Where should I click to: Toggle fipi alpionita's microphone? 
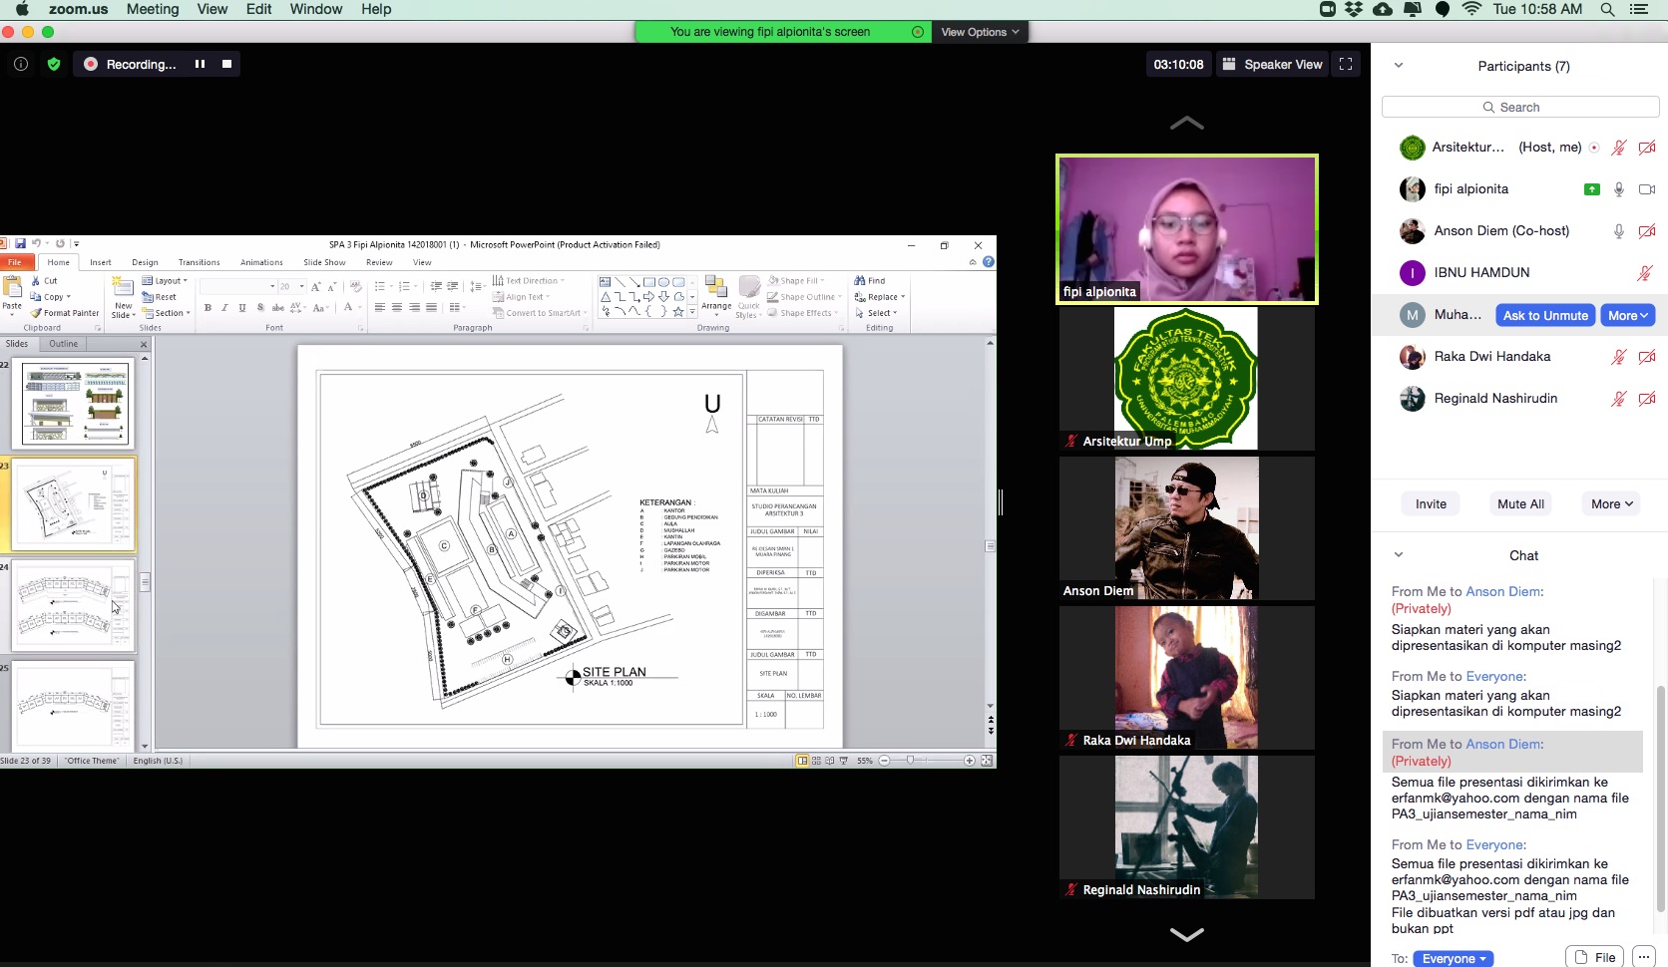pyautogui.click(x=1619, y=189)
